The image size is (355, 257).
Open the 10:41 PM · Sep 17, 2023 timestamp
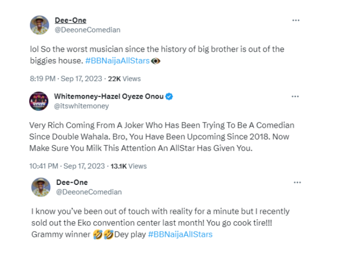[x=67, y=166]
